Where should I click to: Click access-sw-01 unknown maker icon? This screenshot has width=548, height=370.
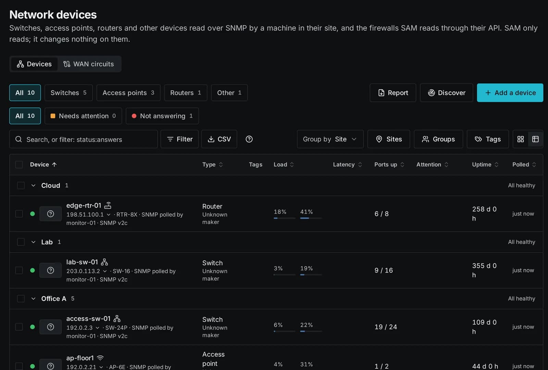[x=50, y=327]
